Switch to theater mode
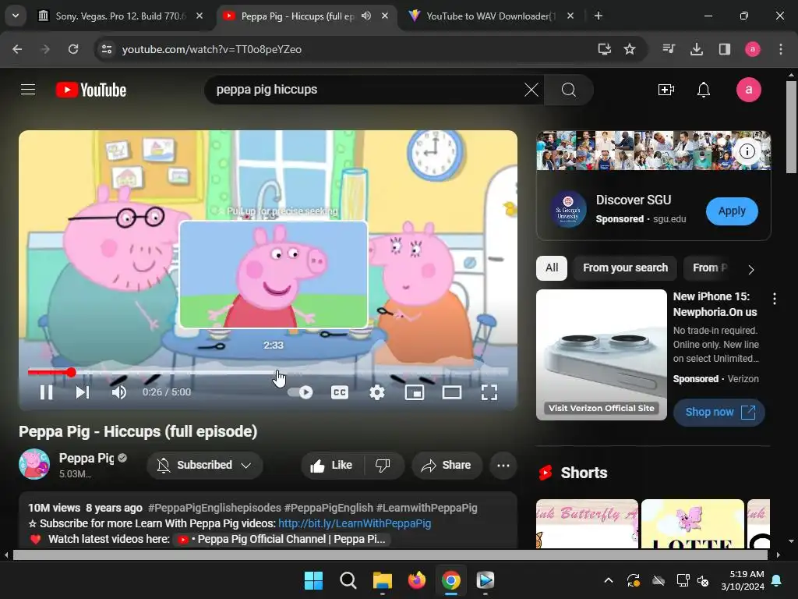 (452, 392)
